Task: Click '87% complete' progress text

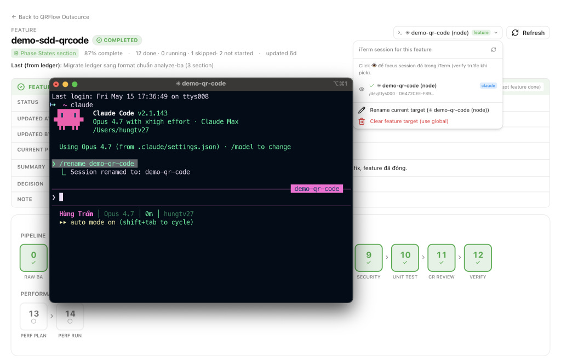Action: pyautogui.click(x=104, y=53)
